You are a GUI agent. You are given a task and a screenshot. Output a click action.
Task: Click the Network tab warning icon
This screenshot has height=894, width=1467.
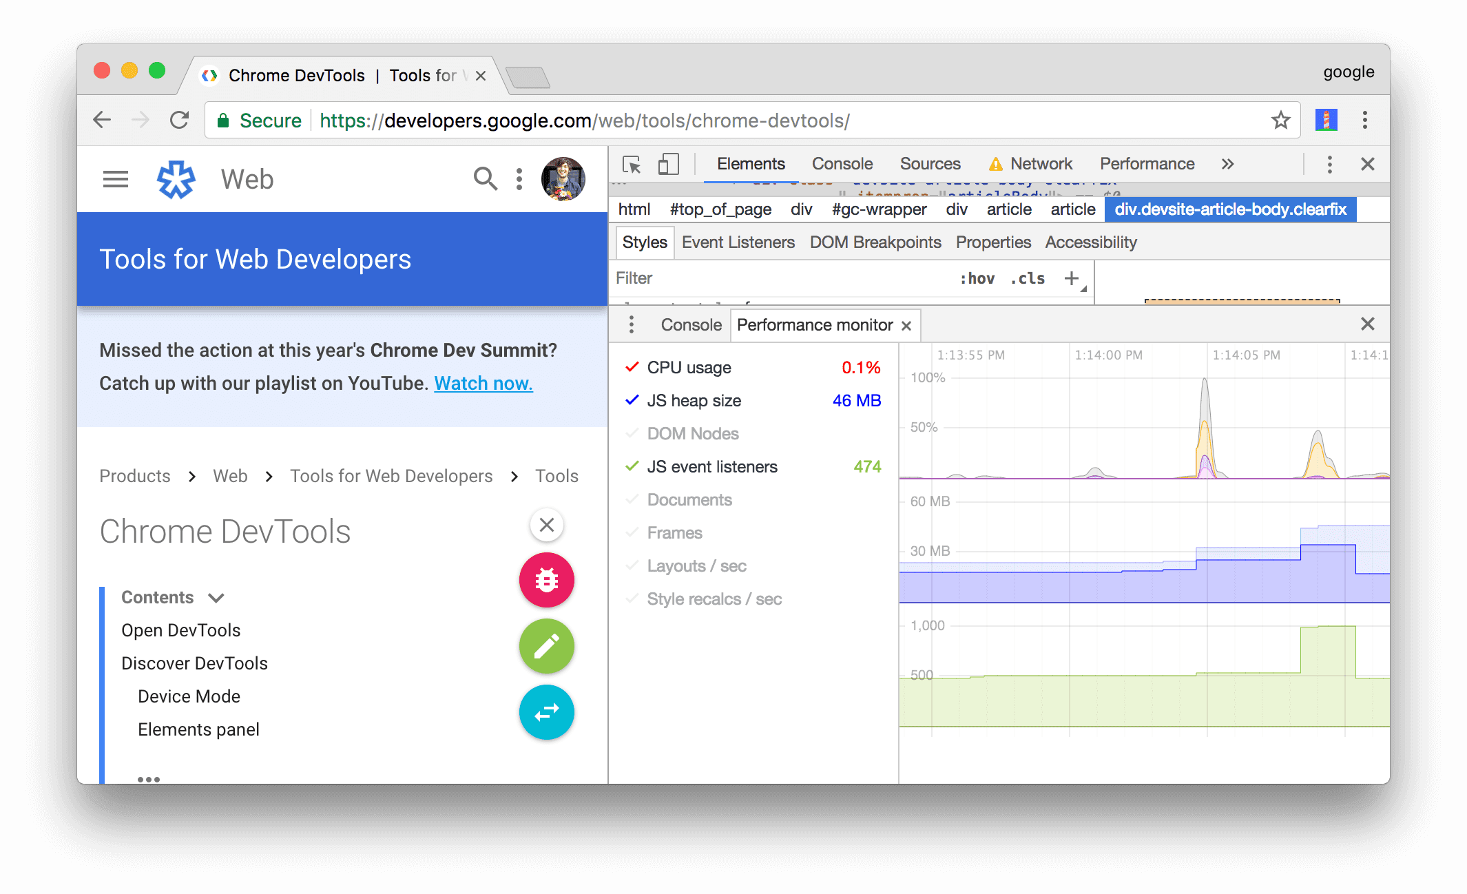coord(992,163)
